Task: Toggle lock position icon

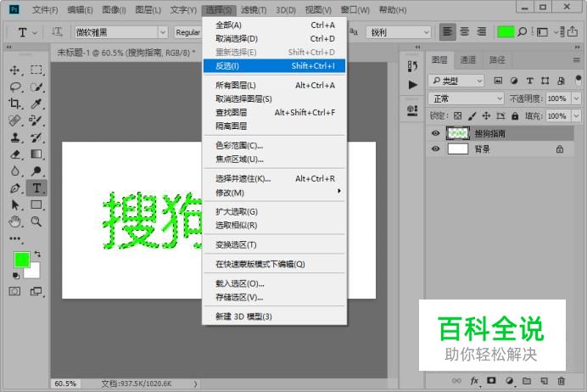Action: (486, 115)
